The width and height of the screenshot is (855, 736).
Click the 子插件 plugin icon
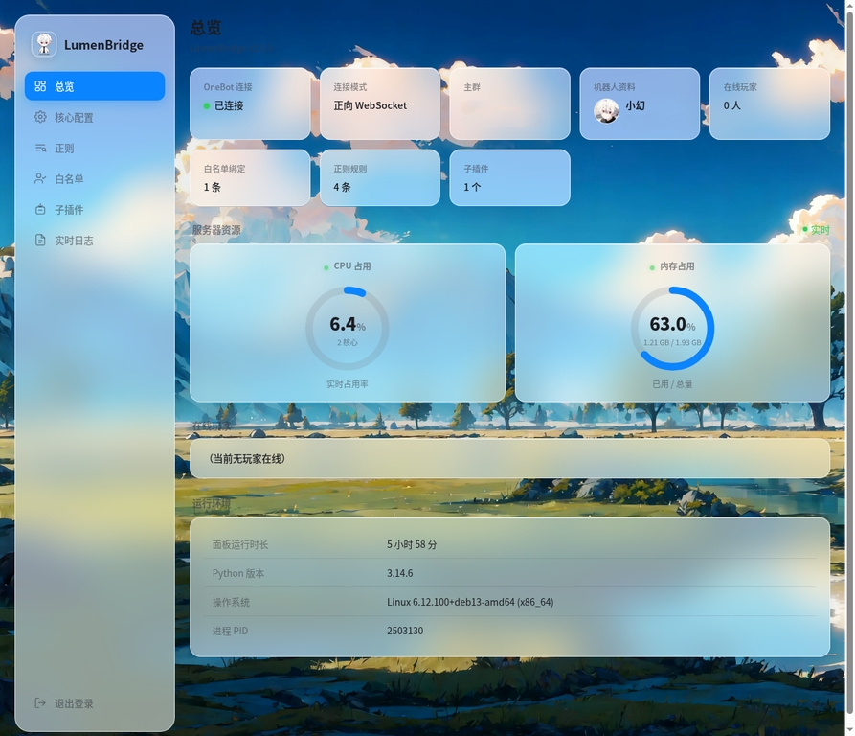click(40, 210)
